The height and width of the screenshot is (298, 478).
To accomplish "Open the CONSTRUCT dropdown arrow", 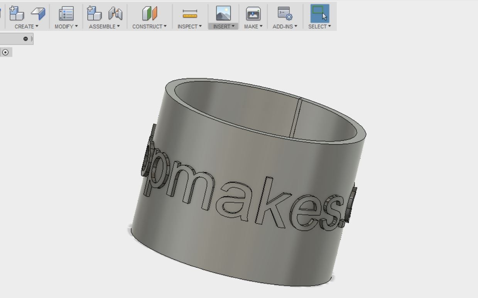I will coord(149,27).
